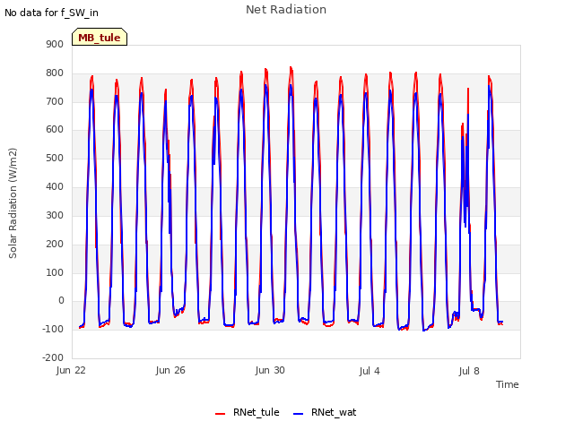
Task: Click the 800 y-axis tick label
Action: [x=55, y=73]
